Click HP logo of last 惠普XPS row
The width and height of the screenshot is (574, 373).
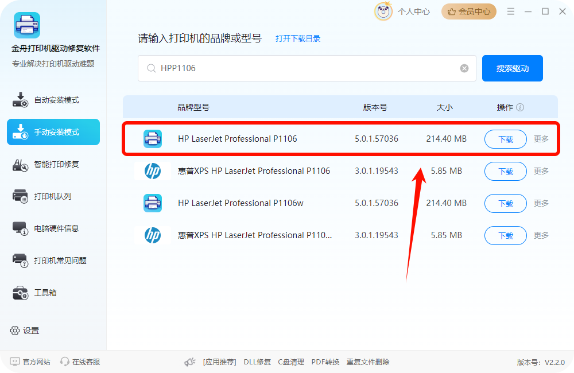[153, 235]
